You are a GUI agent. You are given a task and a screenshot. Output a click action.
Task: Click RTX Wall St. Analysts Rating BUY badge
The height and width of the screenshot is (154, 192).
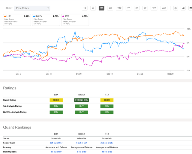click(107, 112)
